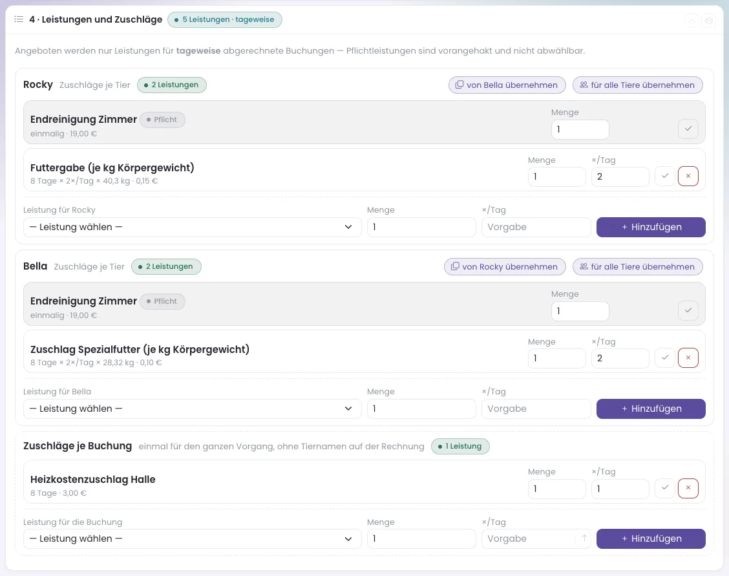Remove Zuschlag Spezialfutter with red X
Viewport: 729px width, 576px height.
click(x=688, y=358)
